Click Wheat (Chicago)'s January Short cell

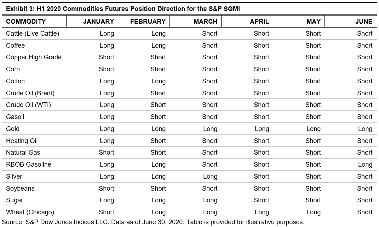coord(106,212)
